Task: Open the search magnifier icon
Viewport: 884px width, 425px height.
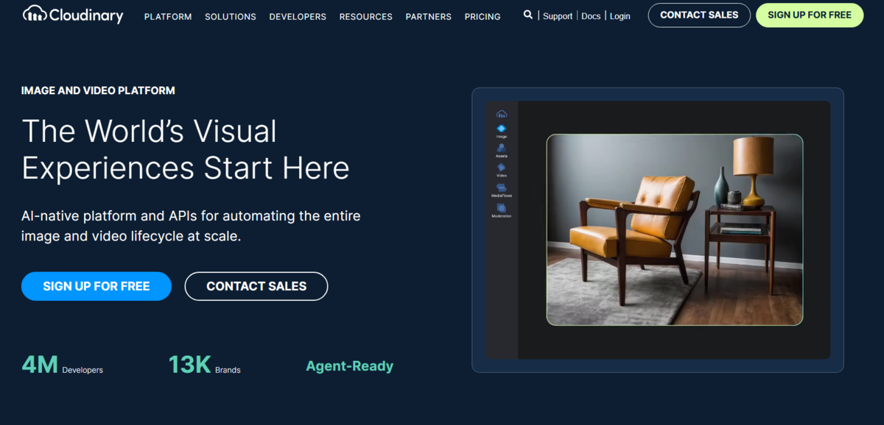Action: tap(527, 15)
